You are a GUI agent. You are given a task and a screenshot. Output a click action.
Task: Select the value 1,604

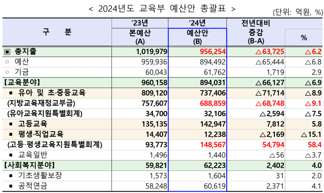(216, 176)
